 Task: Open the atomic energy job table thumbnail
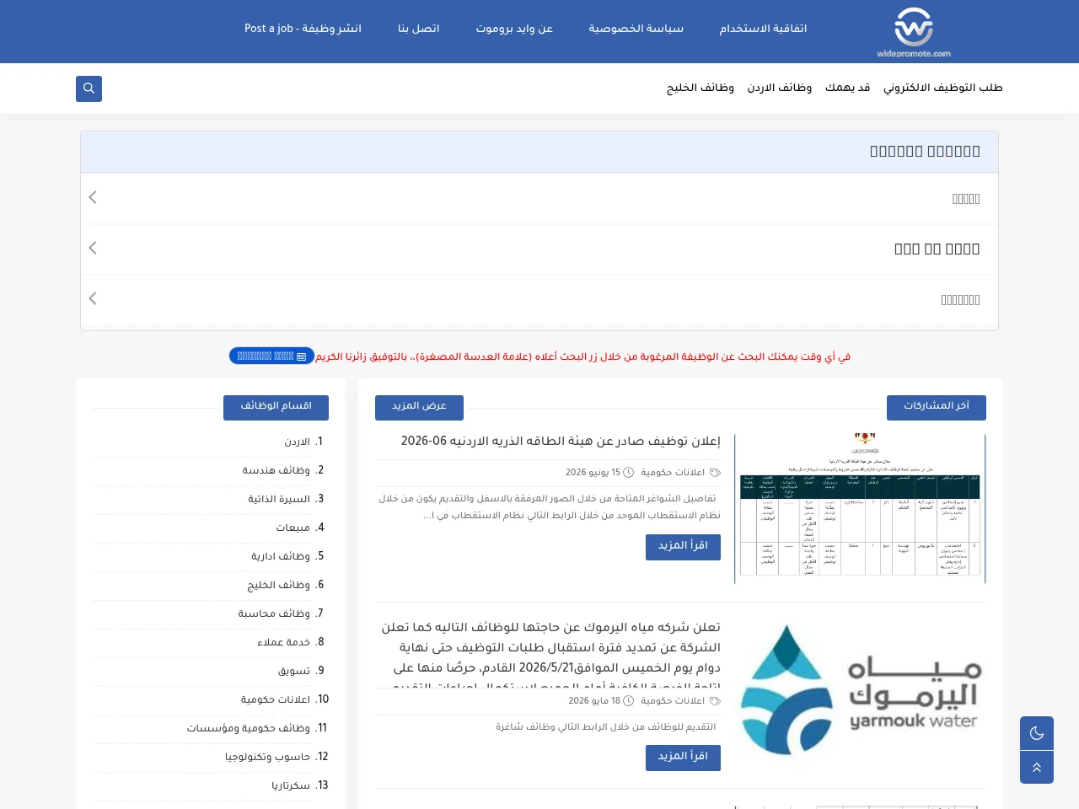(860, 509)
